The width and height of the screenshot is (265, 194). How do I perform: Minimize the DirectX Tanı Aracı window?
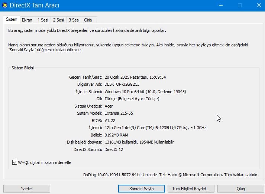point(220,6)
